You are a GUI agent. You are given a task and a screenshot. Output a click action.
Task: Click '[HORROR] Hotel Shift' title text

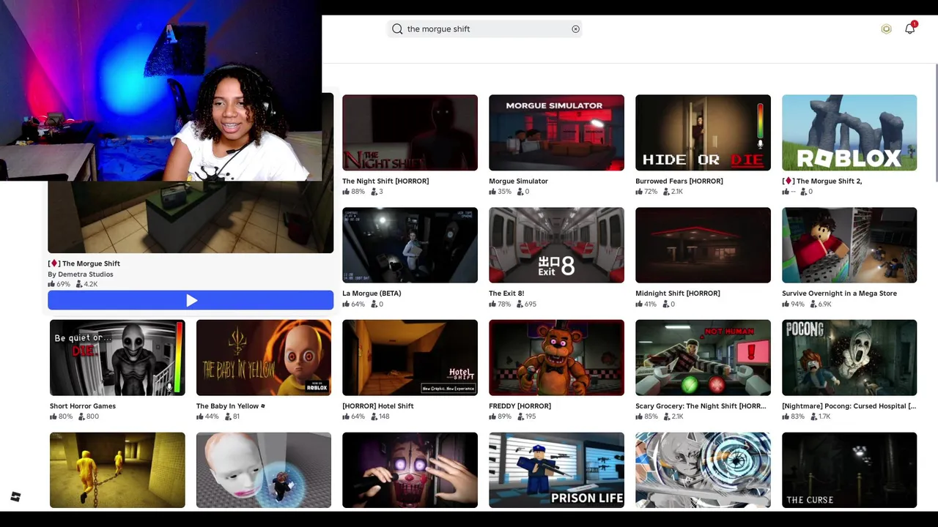[x=378, y=406]
